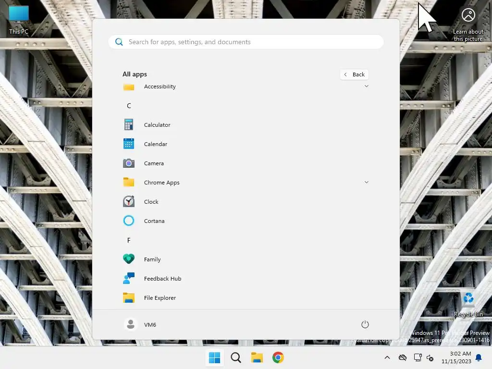Show hidden system tray icons

(387, 357)
